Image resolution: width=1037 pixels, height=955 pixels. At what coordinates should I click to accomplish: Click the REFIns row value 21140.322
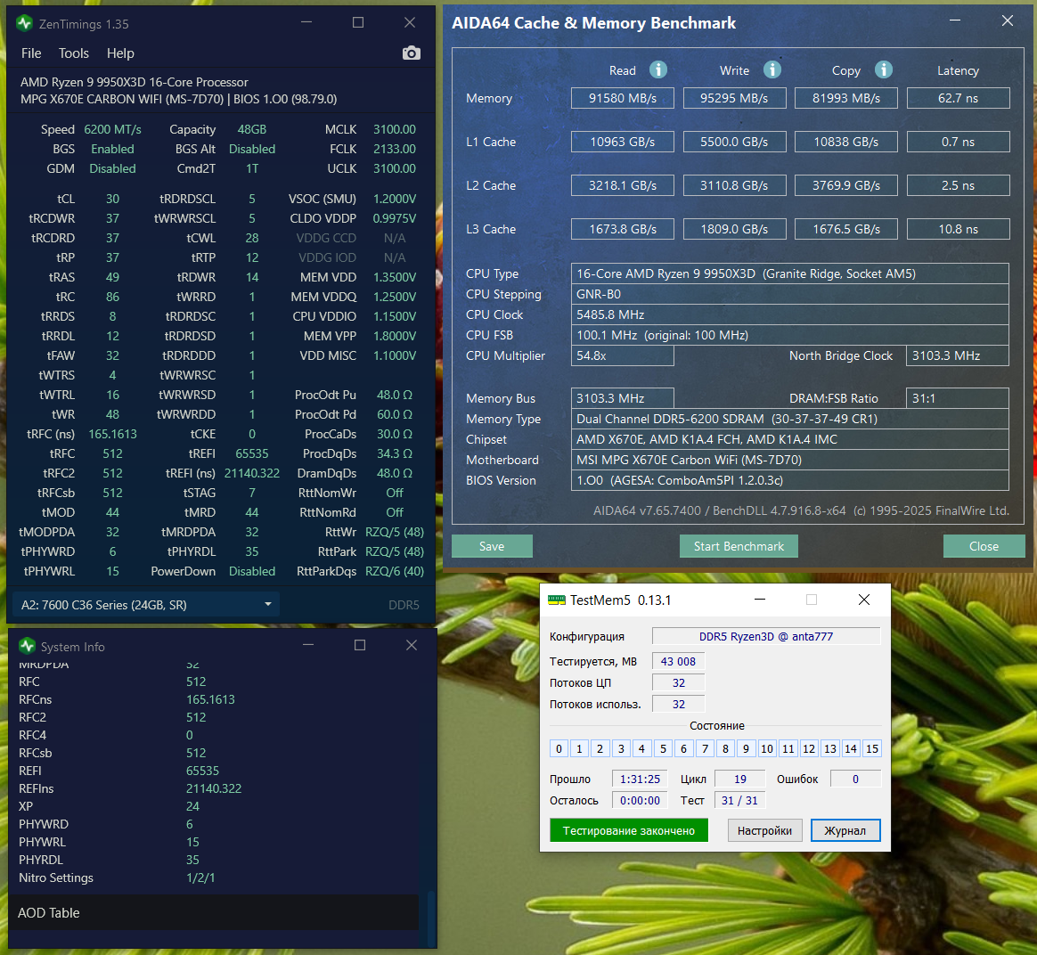214,788
